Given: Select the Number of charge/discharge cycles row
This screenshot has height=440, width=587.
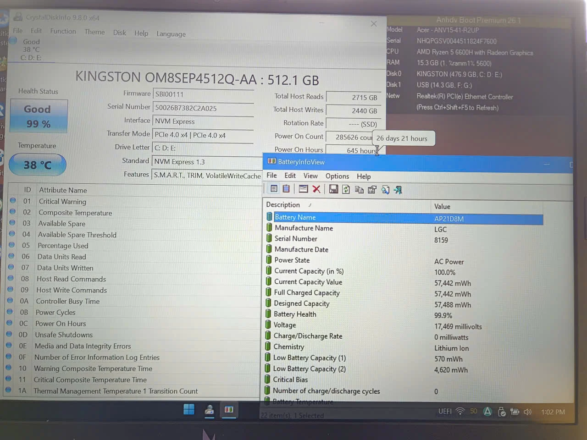Looking at the screenshot, I should coord(404,391).
